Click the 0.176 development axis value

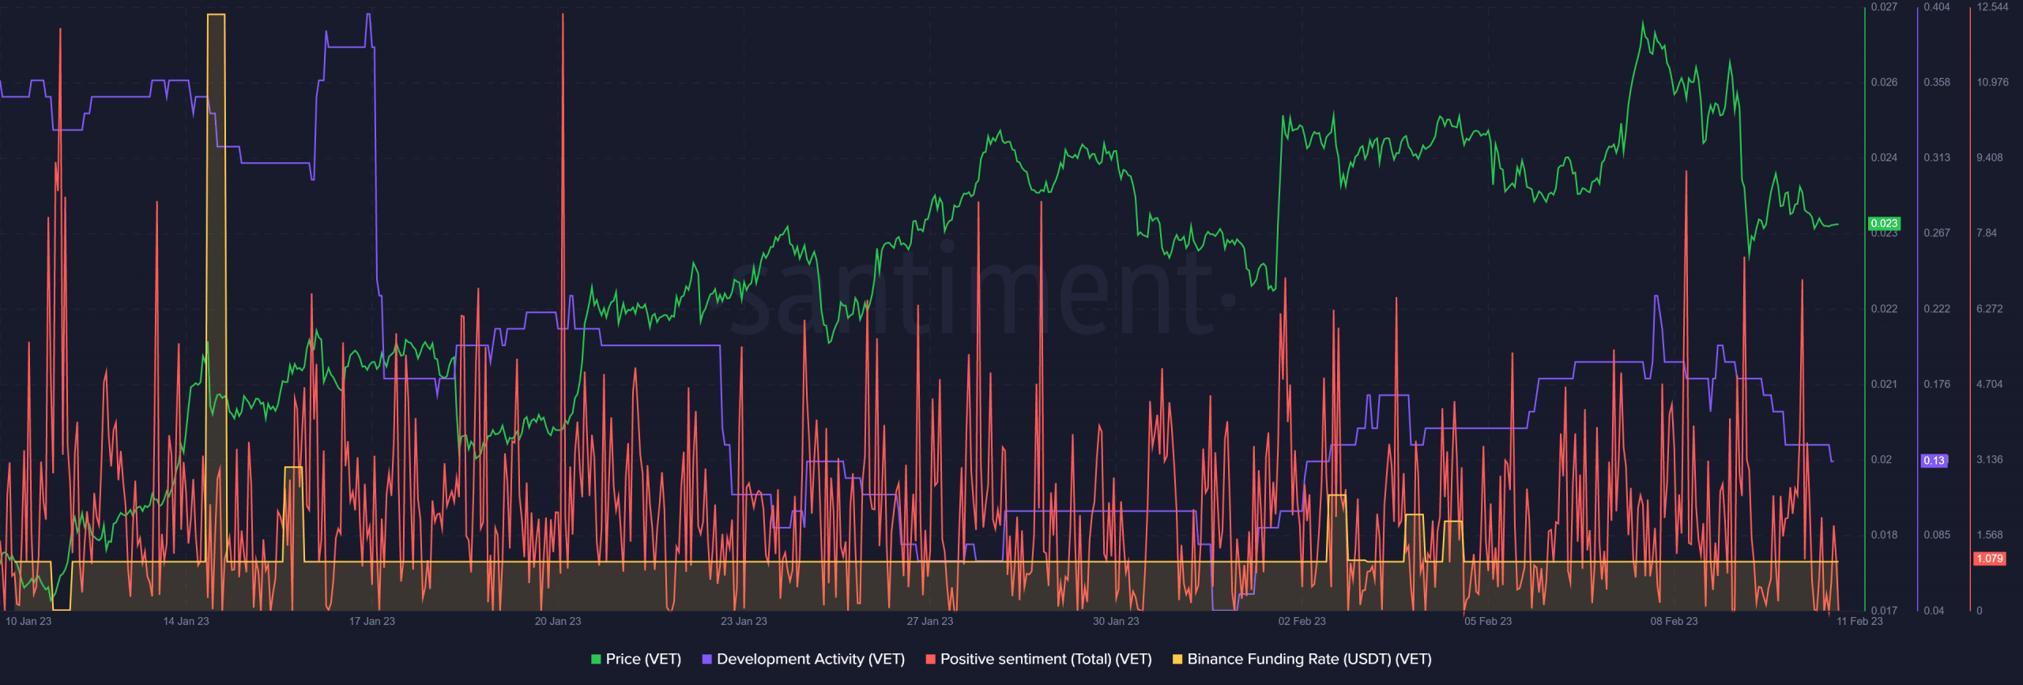click(1937, 384)
